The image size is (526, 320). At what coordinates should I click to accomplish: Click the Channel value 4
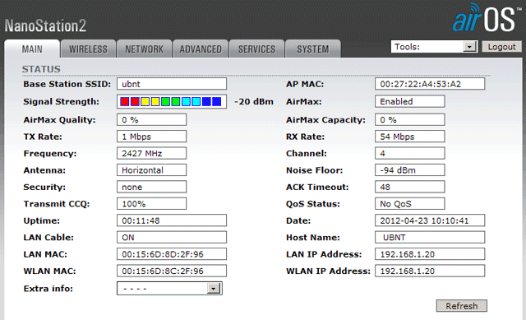[x=410, y=153]
